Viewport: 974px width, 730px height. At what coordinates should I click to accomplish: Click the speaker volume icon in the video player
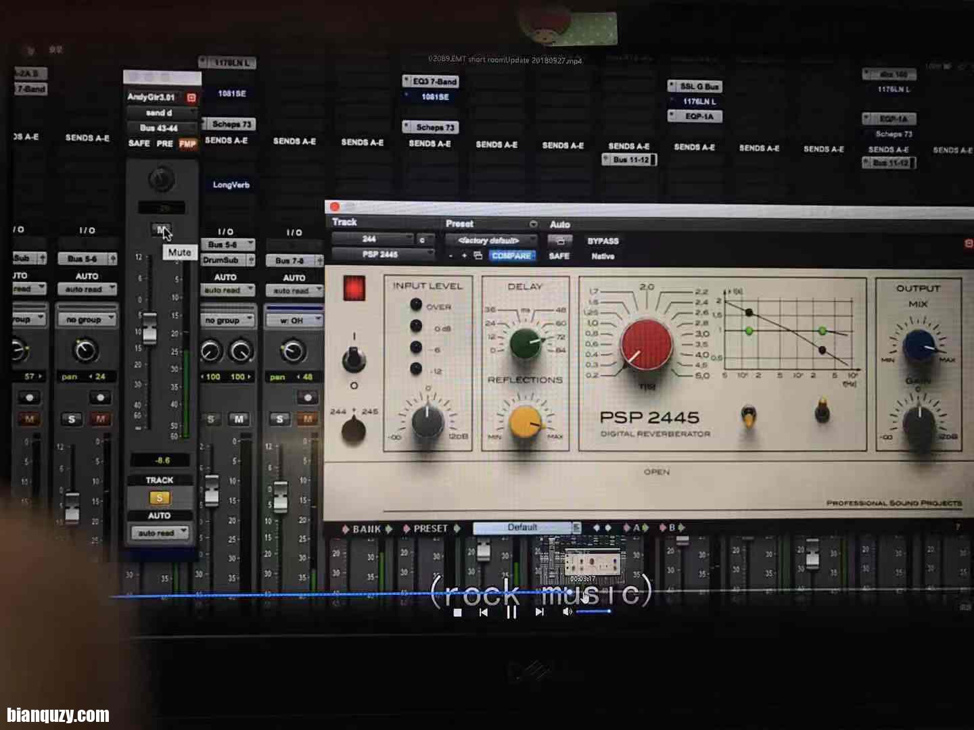567,612
